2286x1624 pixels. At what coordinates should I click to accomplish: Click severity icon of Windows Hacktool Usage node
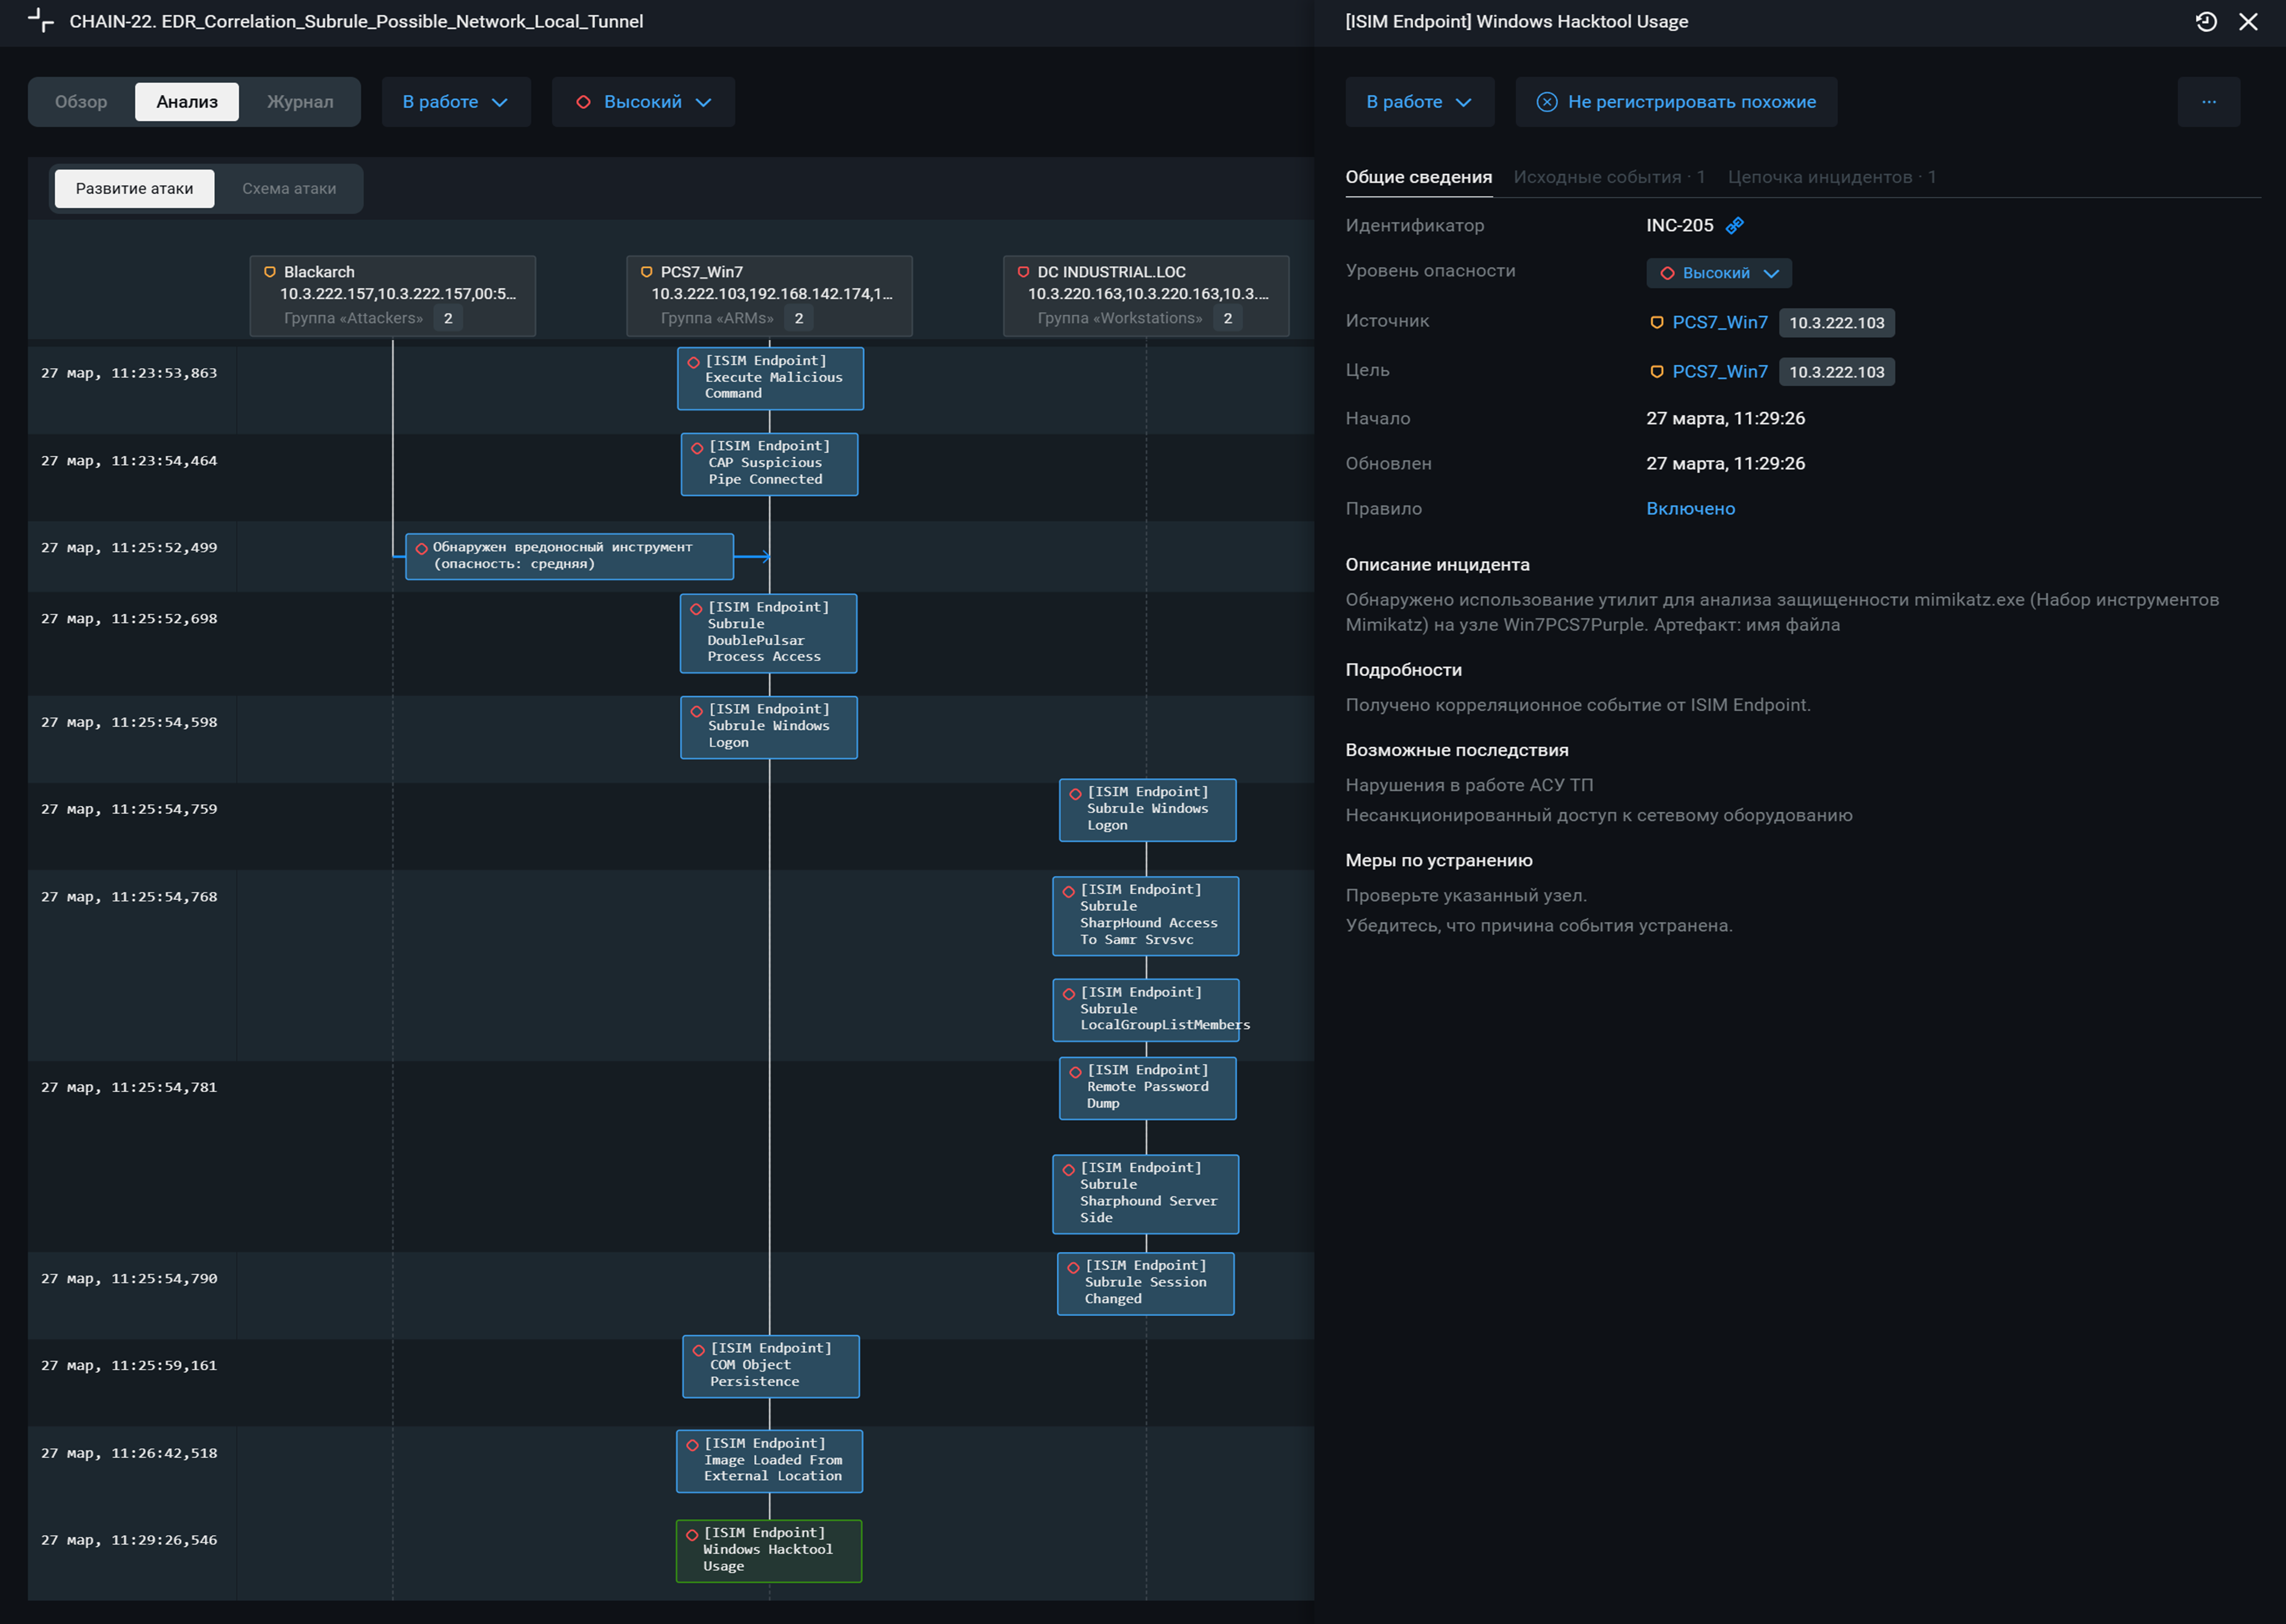pyautogui.click(x=692, y=1535)
